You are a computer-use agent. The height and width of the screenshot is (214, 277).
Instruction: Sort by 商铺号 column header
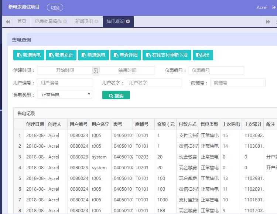coord(144,124)
